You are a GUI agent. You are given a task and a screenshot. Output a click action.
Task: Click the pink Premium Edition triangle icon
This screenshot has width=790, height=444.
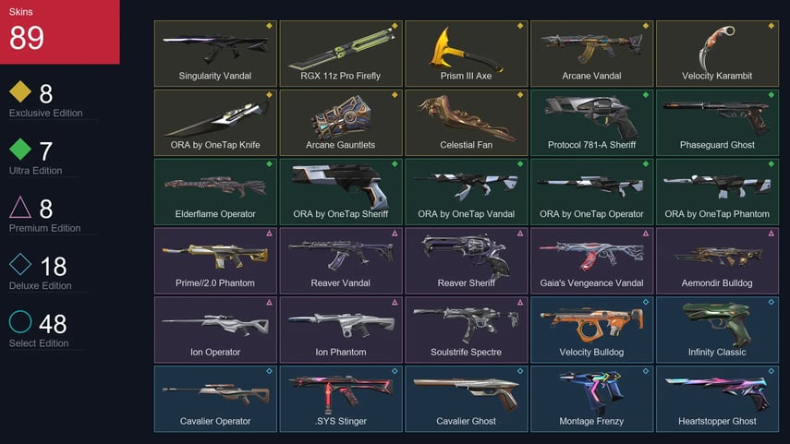point(20,207)
